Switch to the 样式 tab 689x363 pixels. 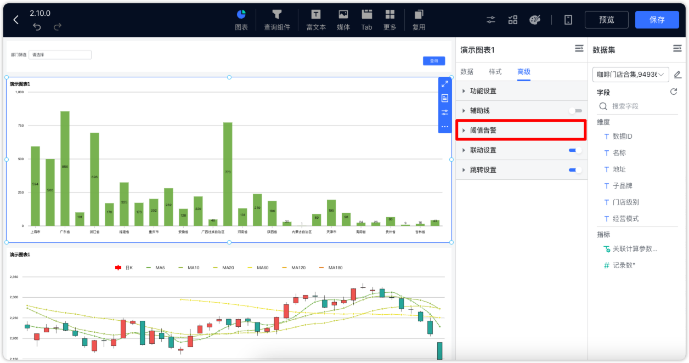coord(495,72)
